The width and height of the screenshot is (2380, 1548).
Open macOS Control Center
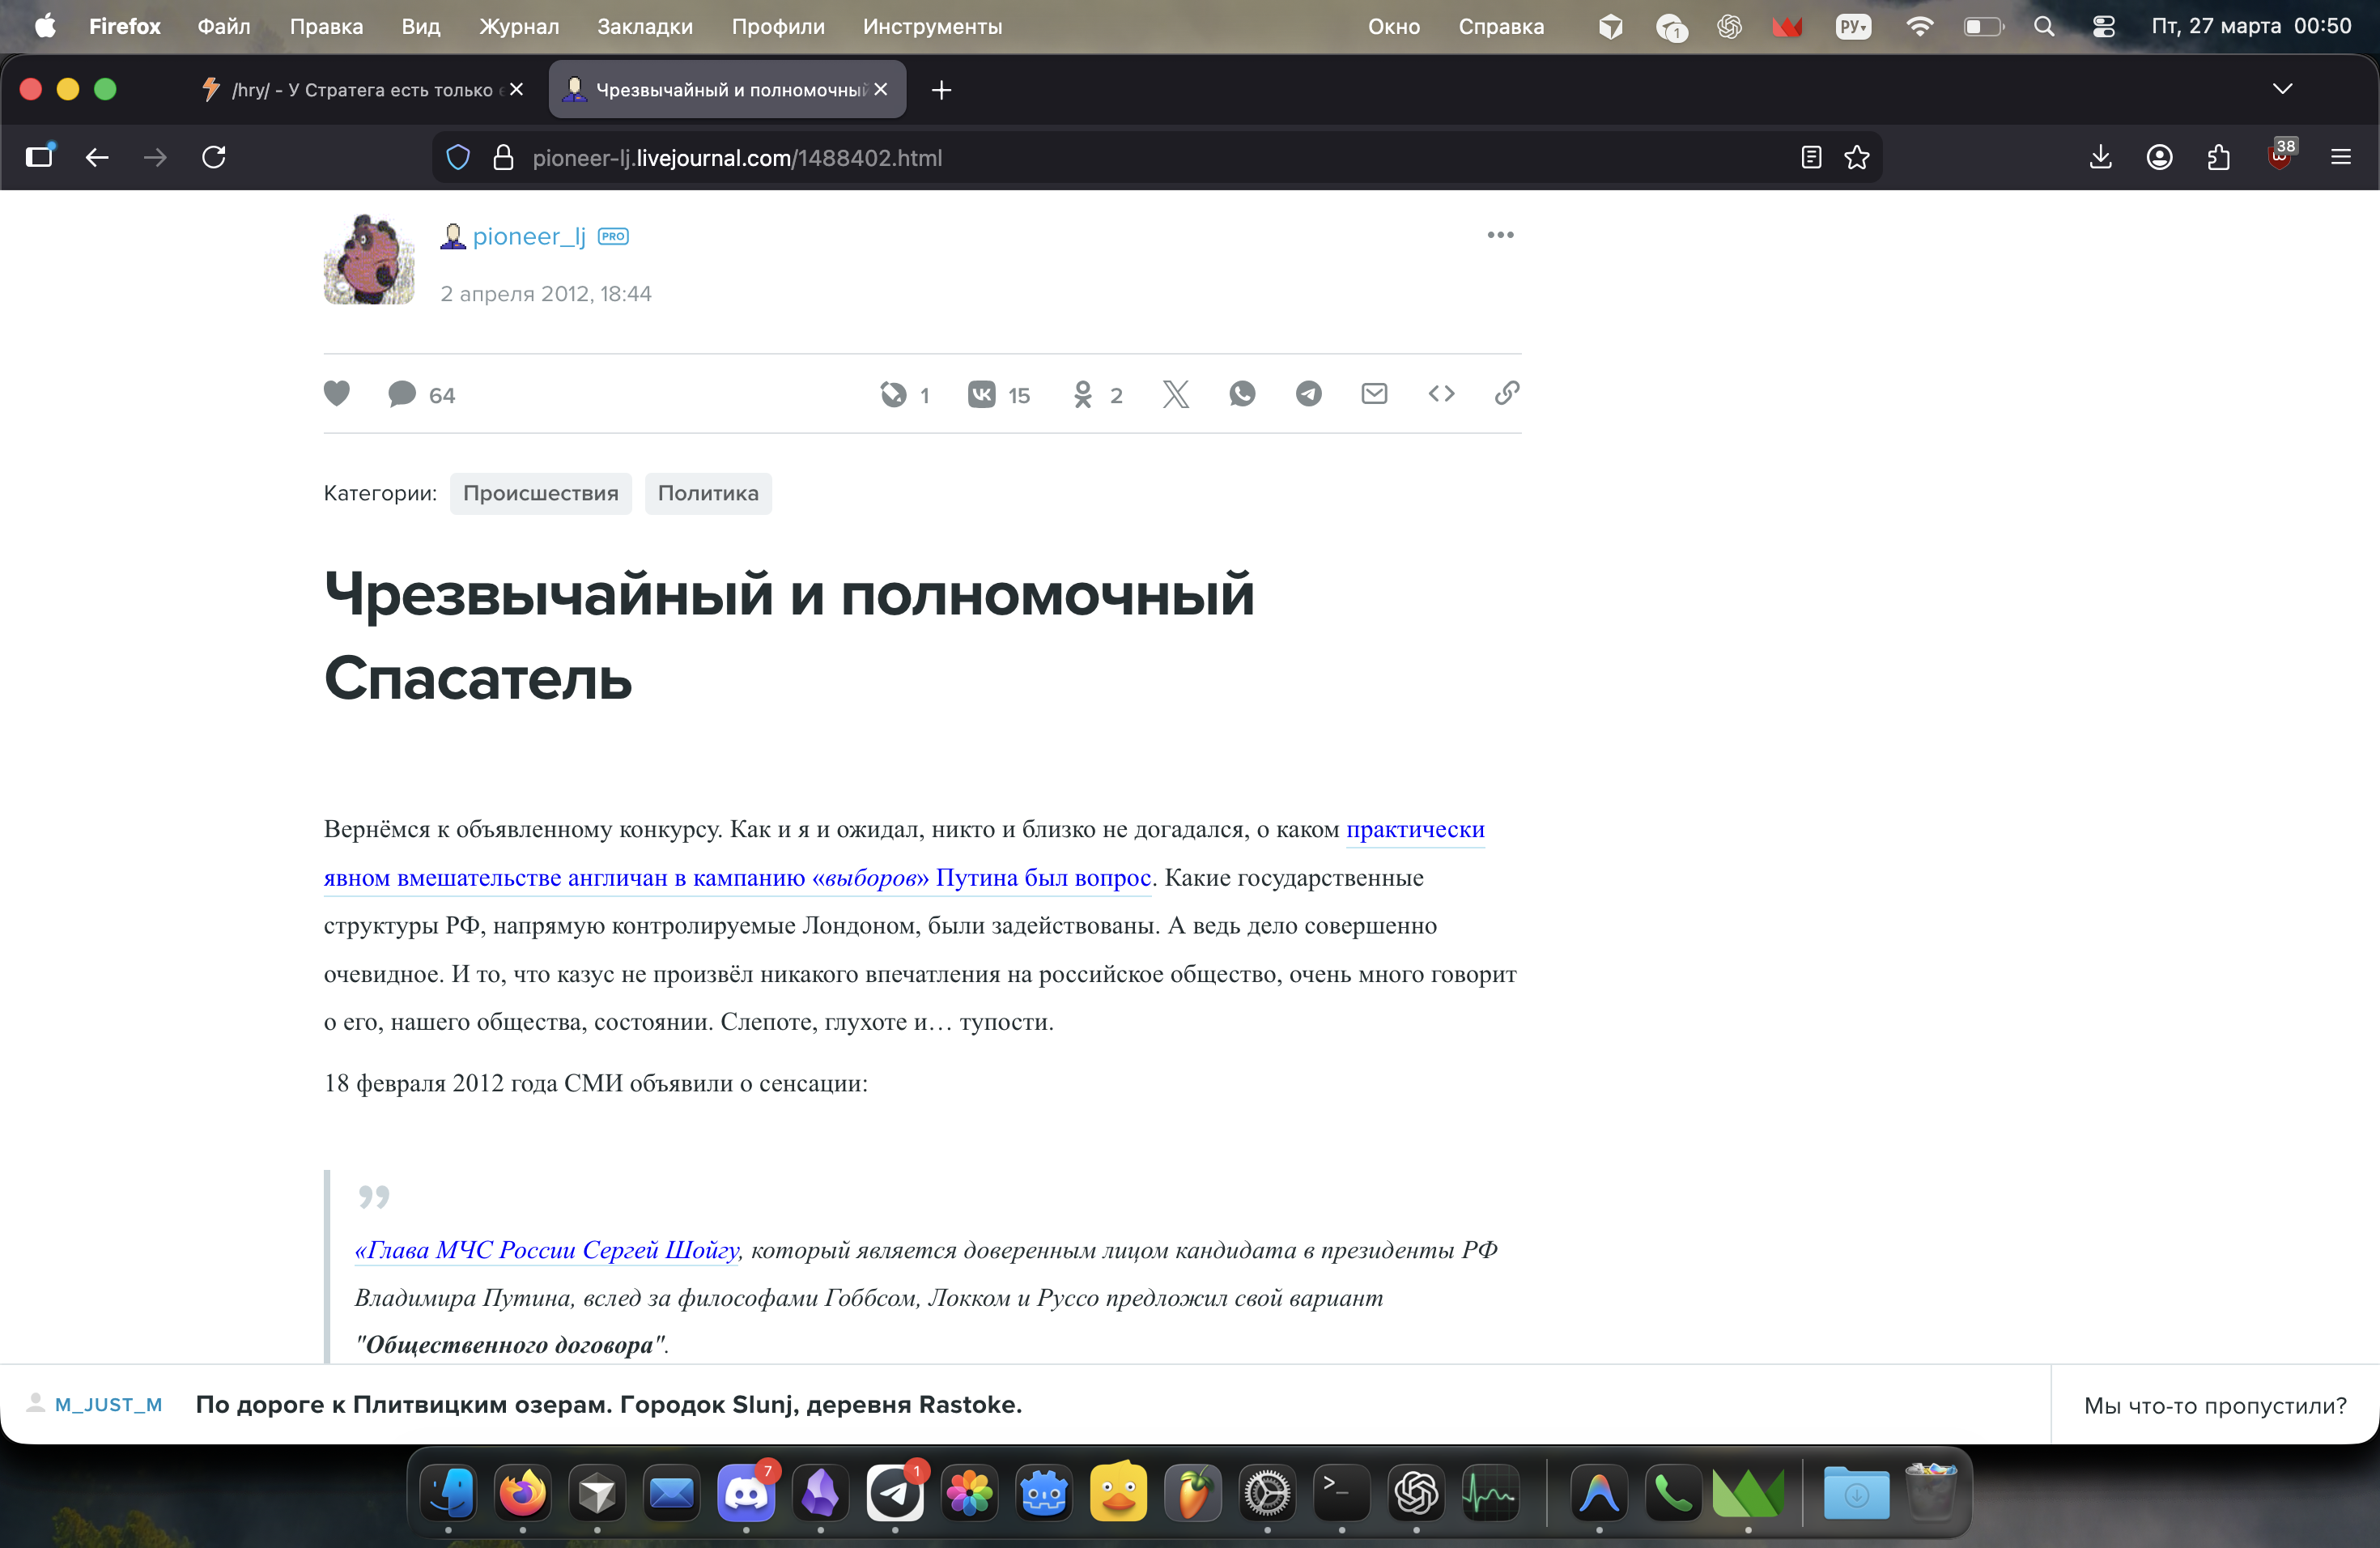[x=2104, y=26]
